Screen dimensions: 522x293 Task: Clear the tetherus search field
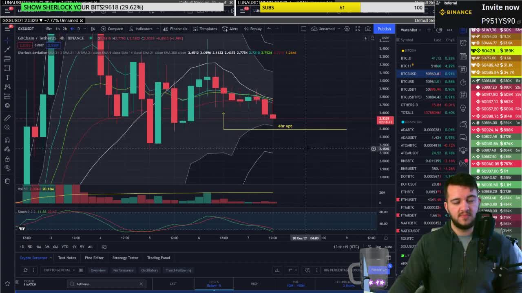click(x=141, y=284)
